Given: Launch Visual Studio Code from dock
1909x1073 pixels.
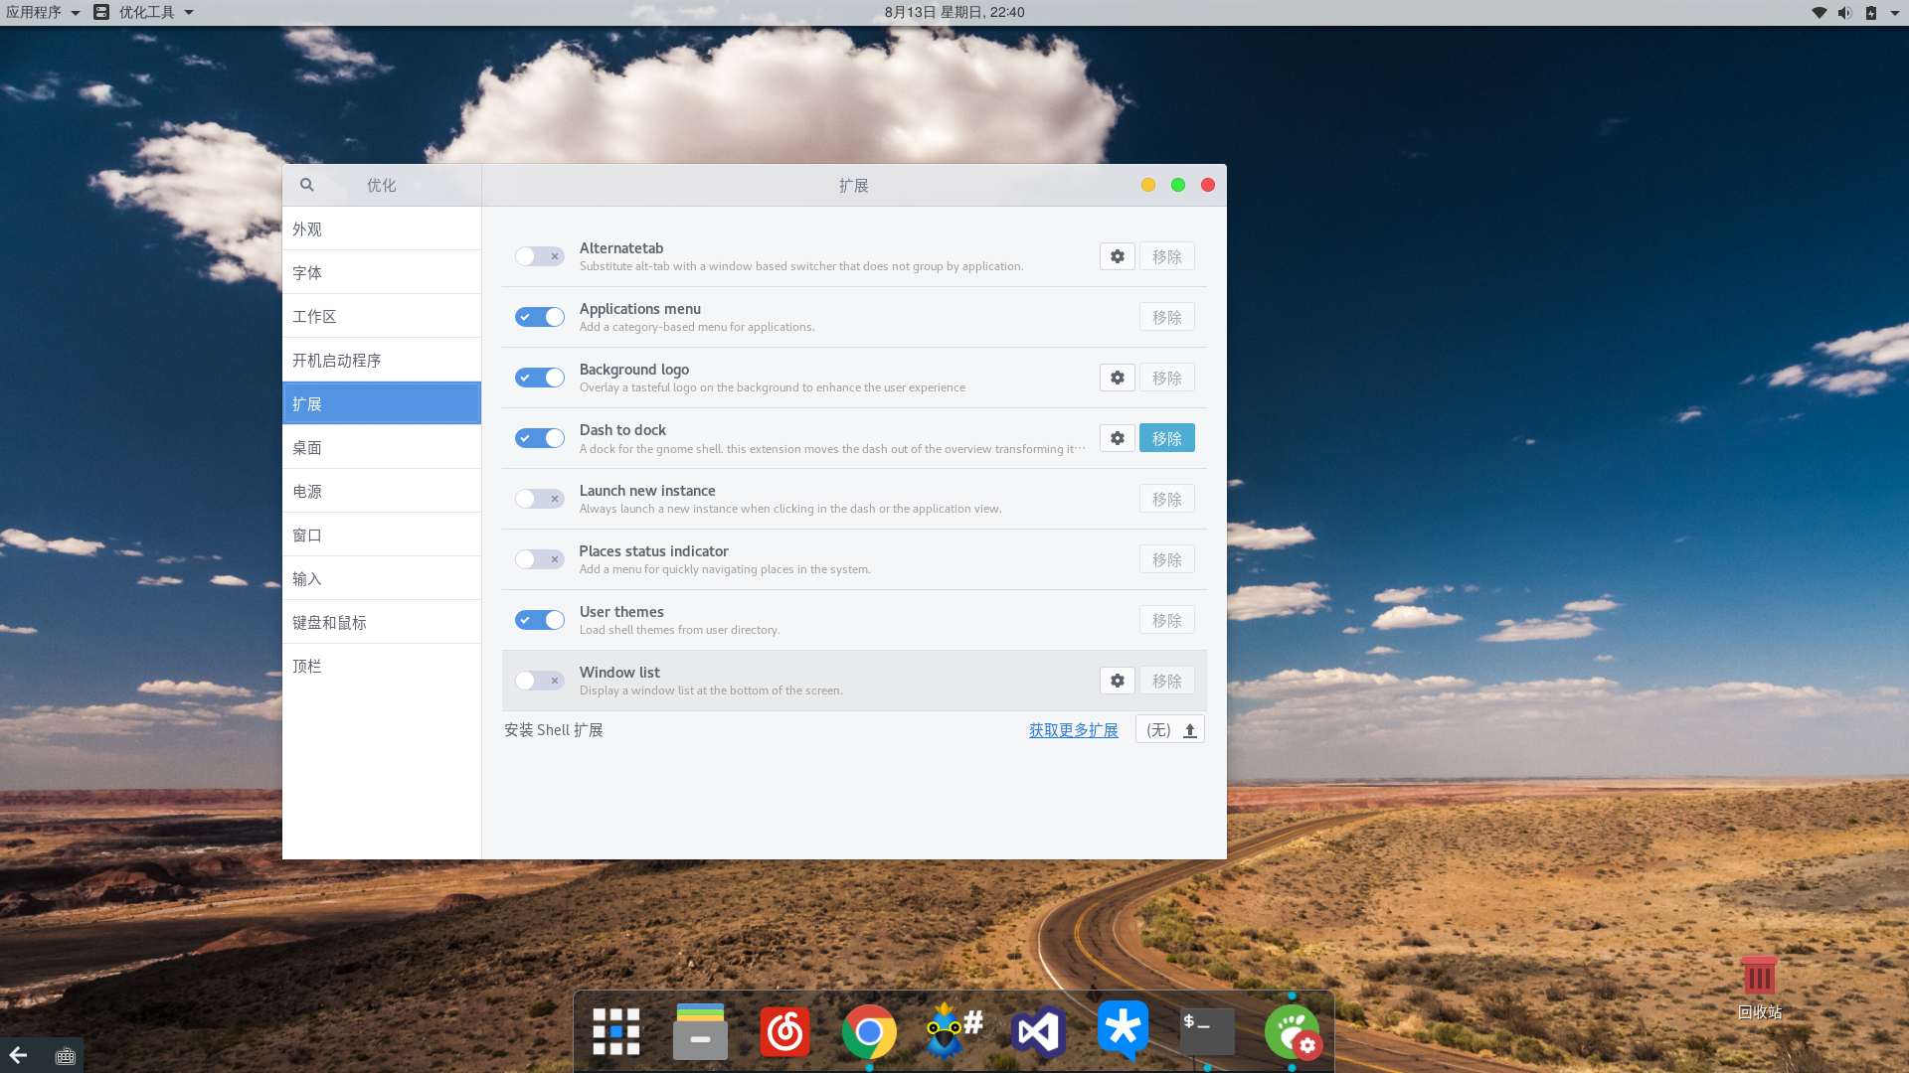Looking at the screenshot, I should coord(1038,1032).
